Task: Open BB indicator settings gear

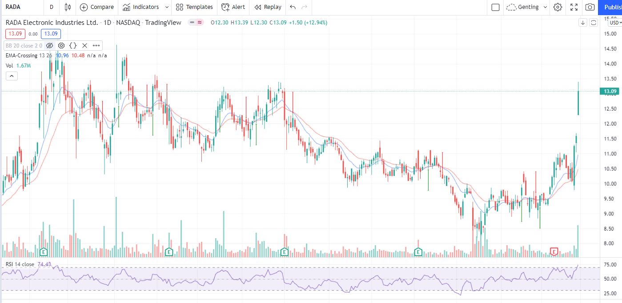Action: 61,45
